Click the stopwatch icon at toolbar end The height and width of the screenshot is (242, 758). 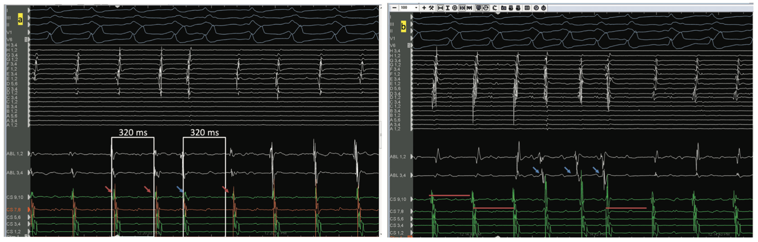click(544, 8)
